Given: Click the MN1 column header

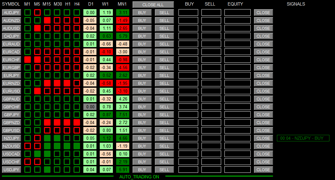Looking at the screenshot, I should coord(122,4).
